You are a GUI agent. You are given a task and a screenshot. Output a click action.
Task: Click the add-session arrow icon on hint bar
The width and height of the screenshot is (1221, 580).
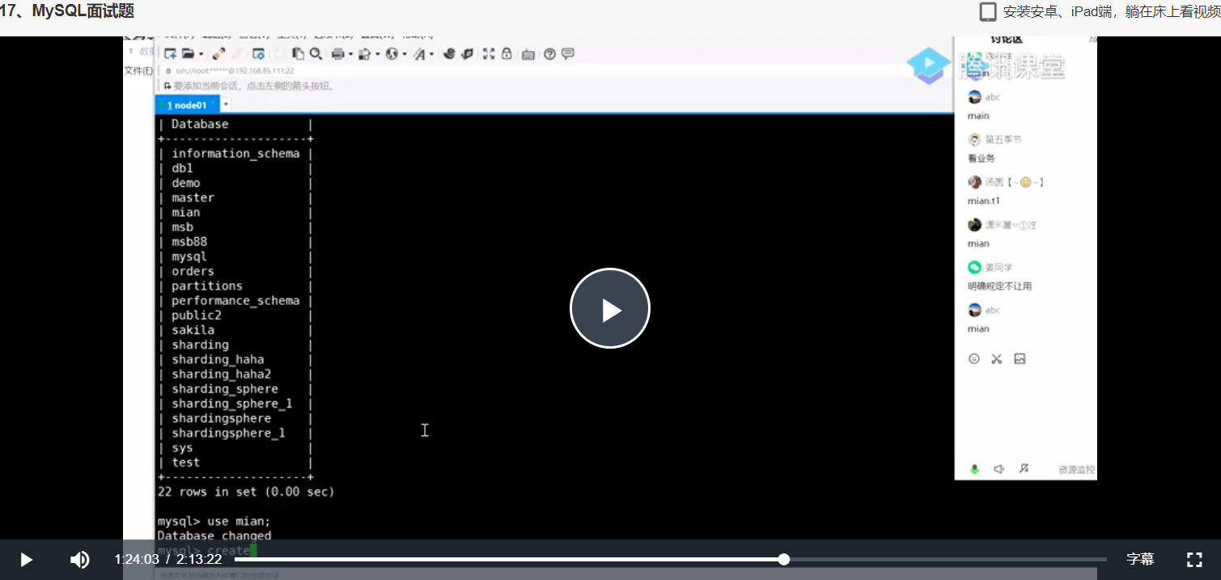tap(167, 86)
